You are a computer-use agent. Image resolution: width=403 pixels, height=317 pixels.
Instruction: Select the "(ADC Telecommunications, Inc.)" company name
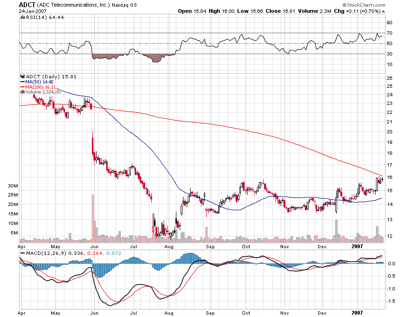point(74,5)
